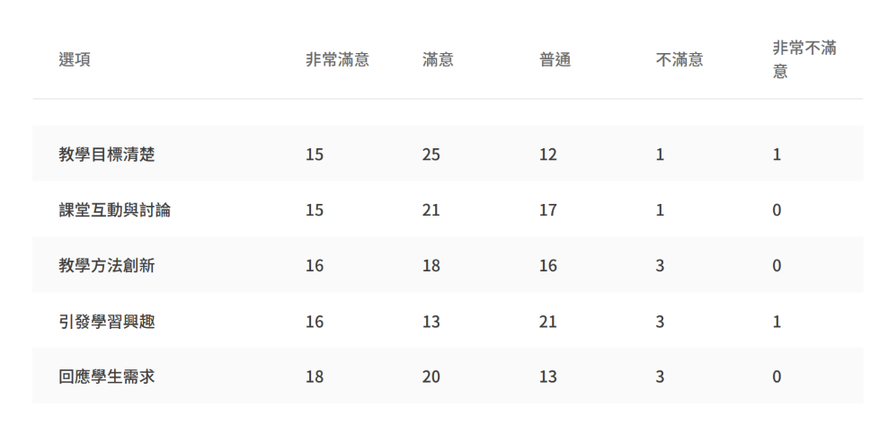This screenshot has height=443, width=879.
Task: Click the 非常不滿意 column header
Action: click(x=804, y=59)
